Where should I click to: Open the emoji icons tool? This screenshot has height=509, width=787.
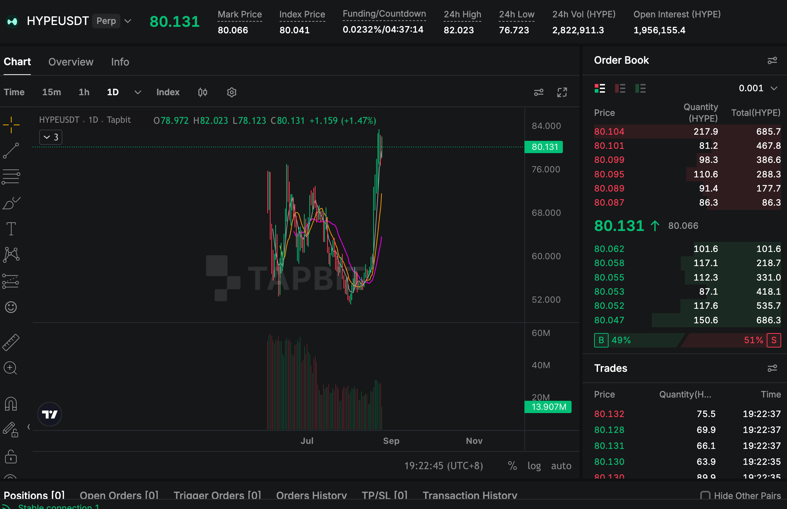click(x=11, y=307)
